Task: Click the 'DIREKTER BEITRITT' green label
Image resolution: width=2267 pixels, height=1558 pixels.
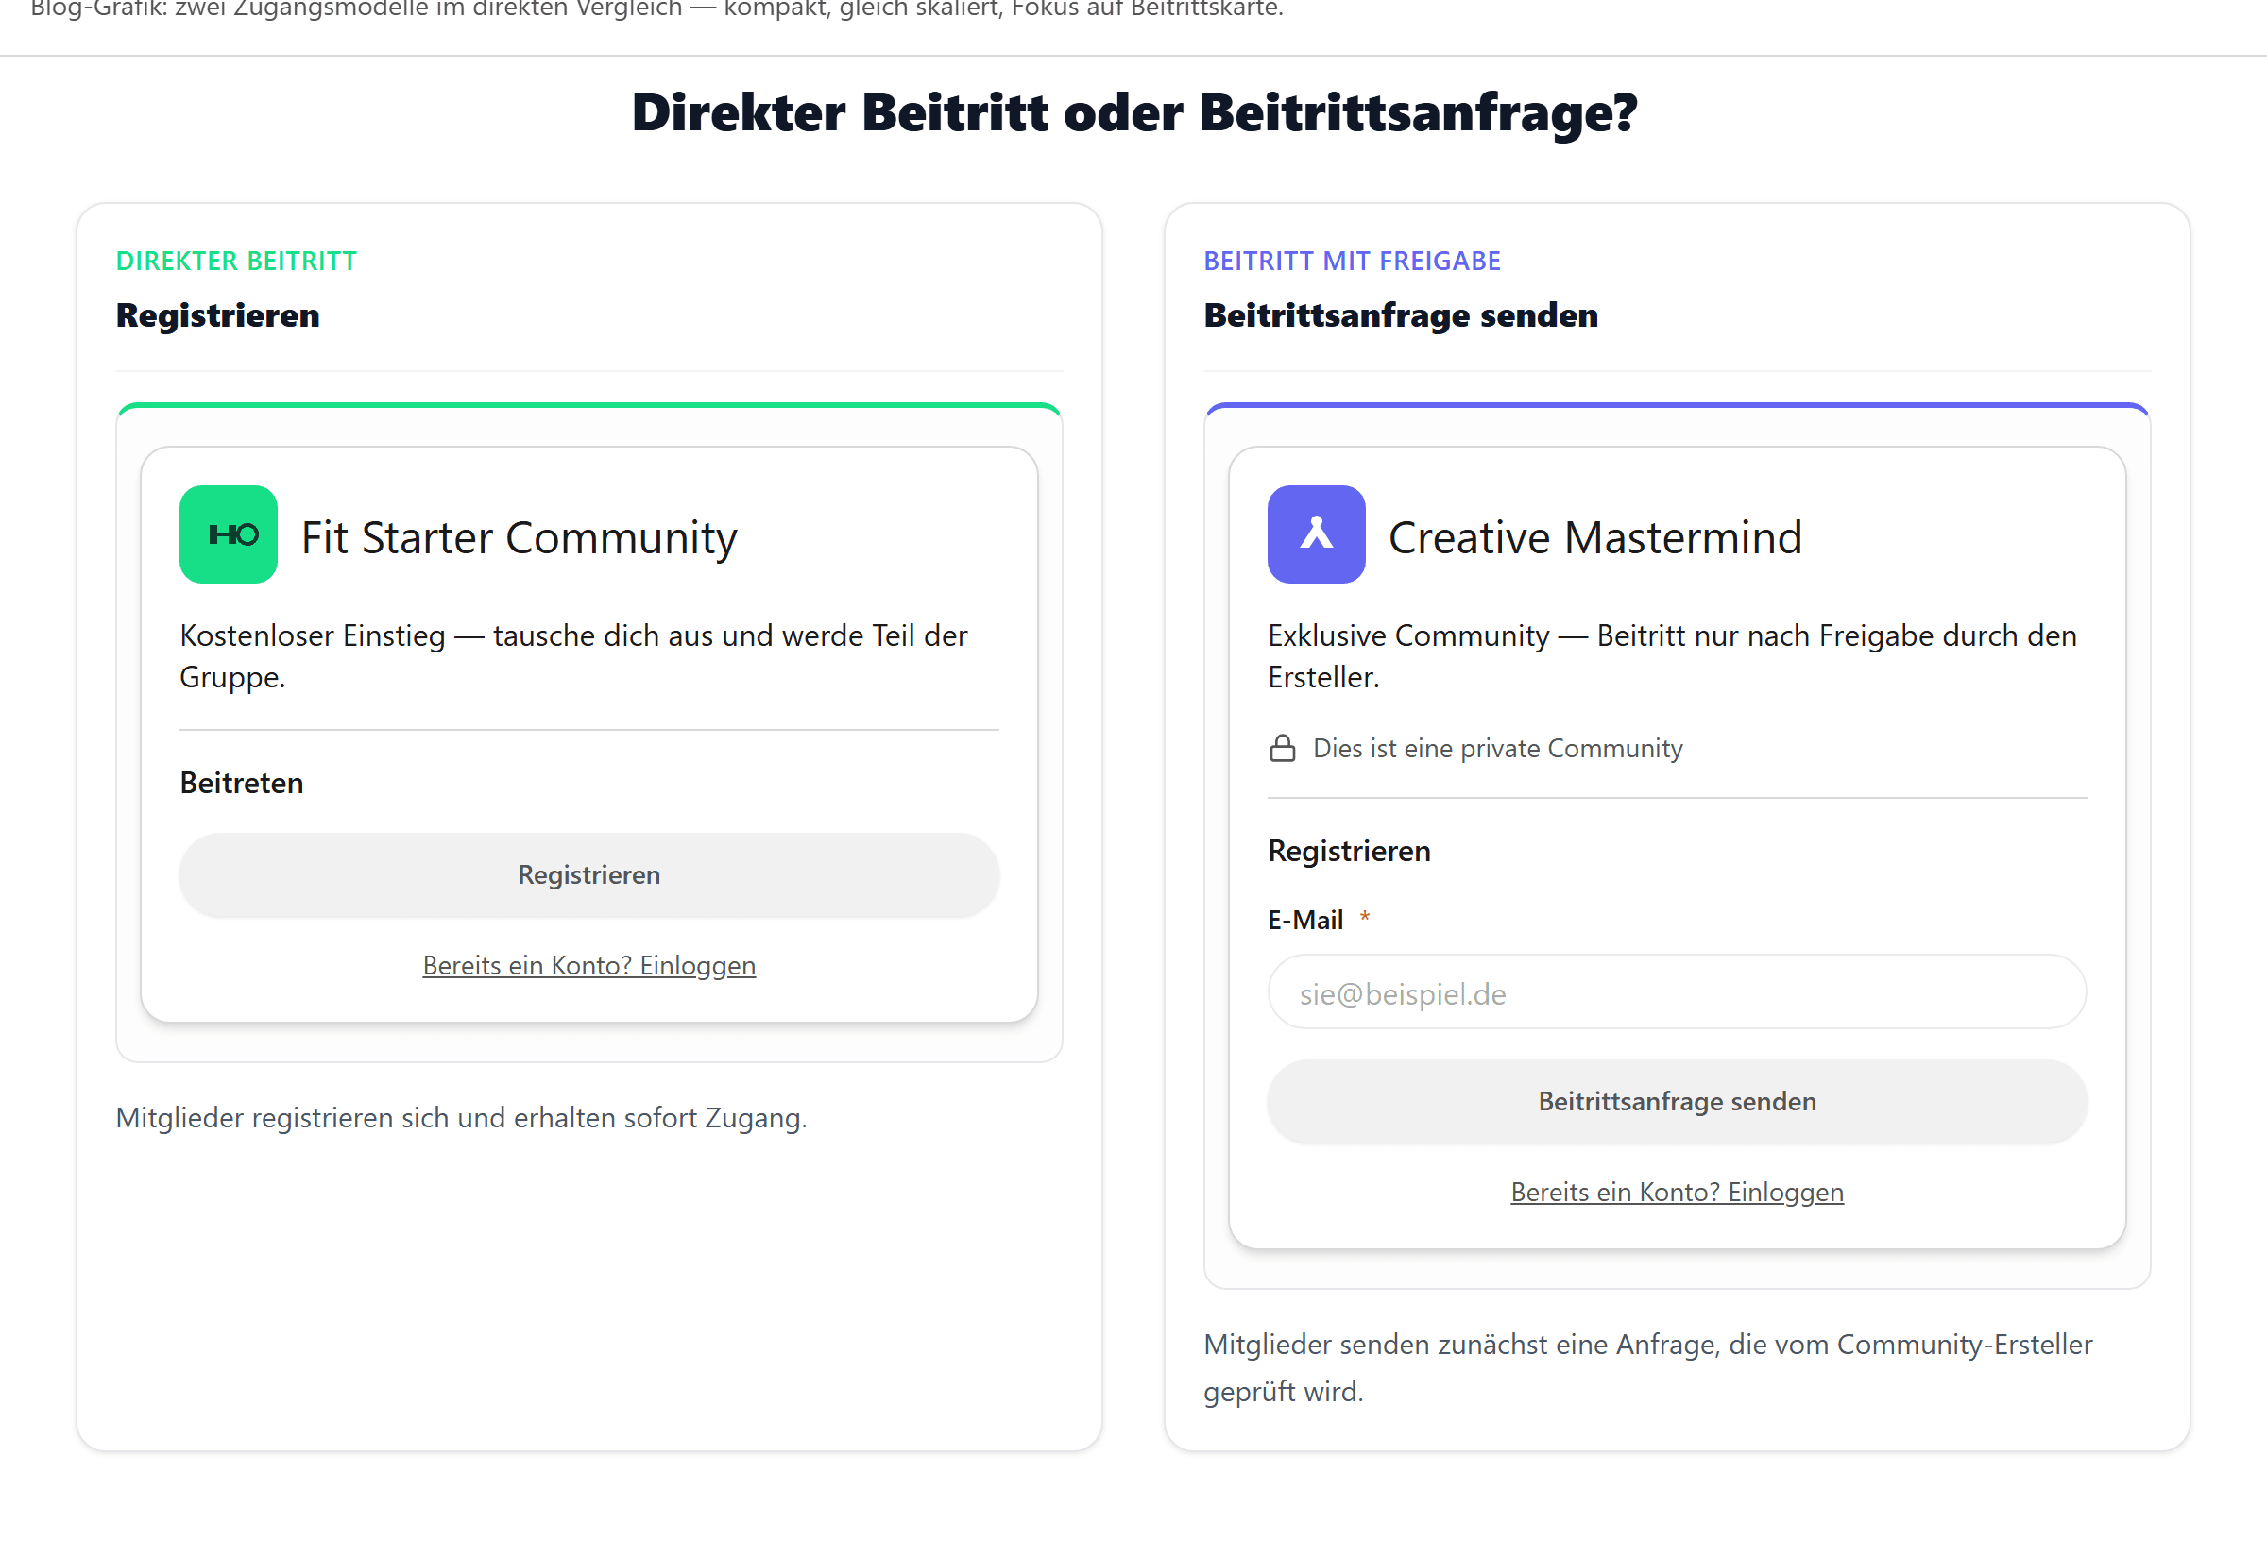Action: click(x=236, y=261)
